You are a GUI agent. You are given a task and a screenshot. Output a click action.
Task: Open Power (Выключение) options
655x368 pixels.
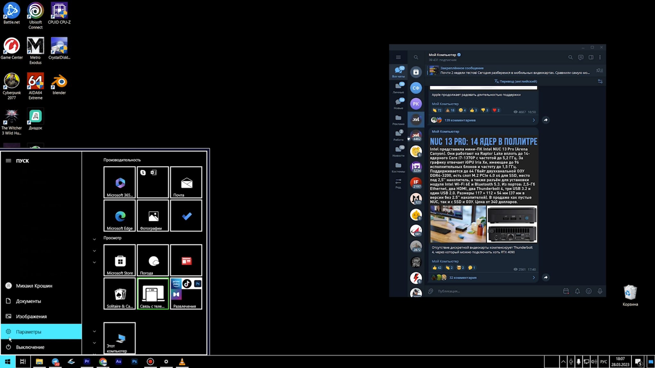(x=41, y=347)
